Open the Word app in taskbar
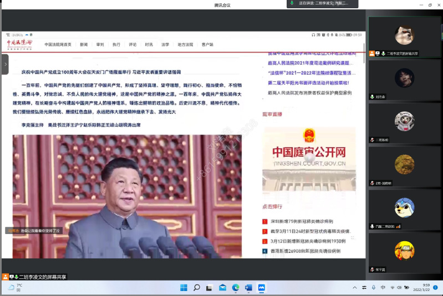Viewport: 443px width, 296px height. pyautogui.click(x=248, y=288)
